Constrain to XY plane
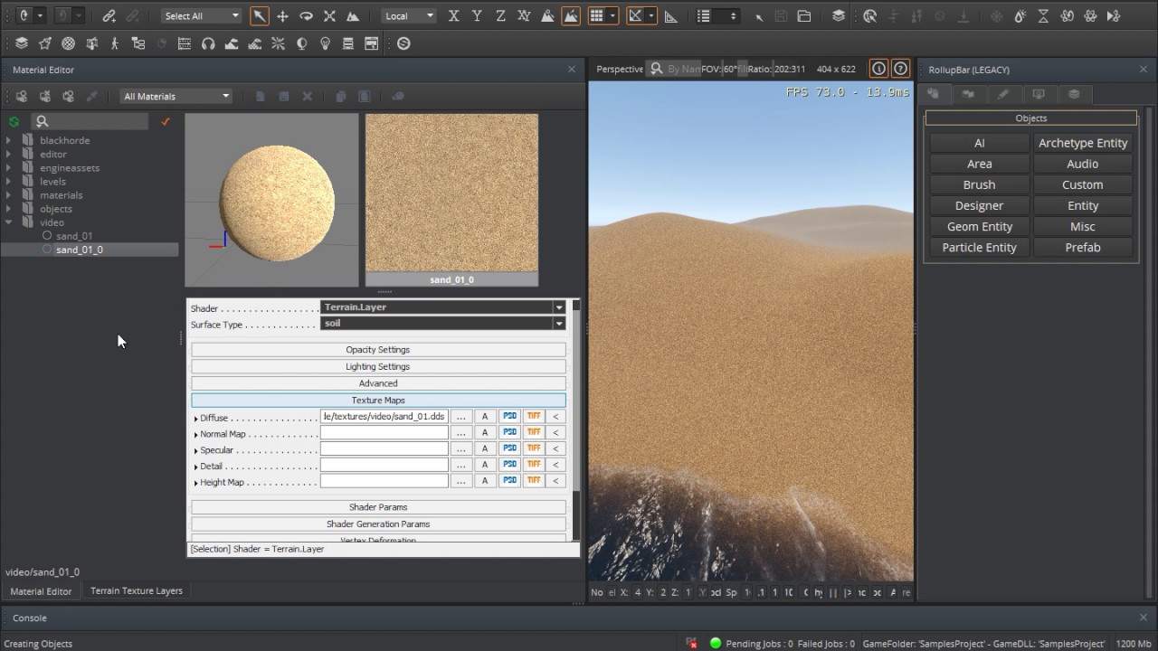 click(x=524, y=16)
